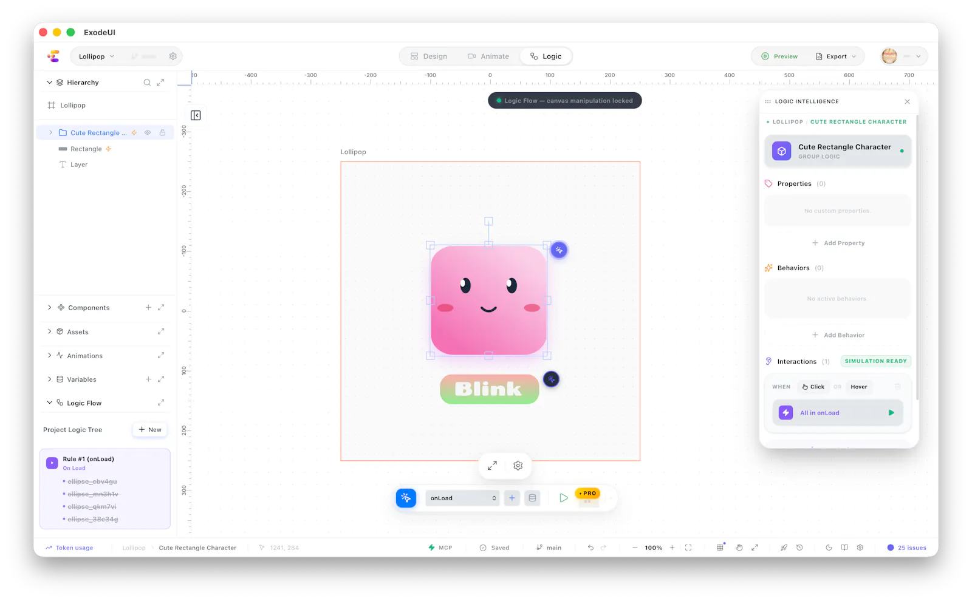Open the Export dropdown menu
The image size is (972, 601).
point(836,56)
